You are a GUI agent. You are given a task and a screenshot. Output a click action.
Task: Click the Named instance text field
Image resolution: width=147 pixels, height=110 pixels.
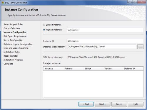(x=105, y=30)
